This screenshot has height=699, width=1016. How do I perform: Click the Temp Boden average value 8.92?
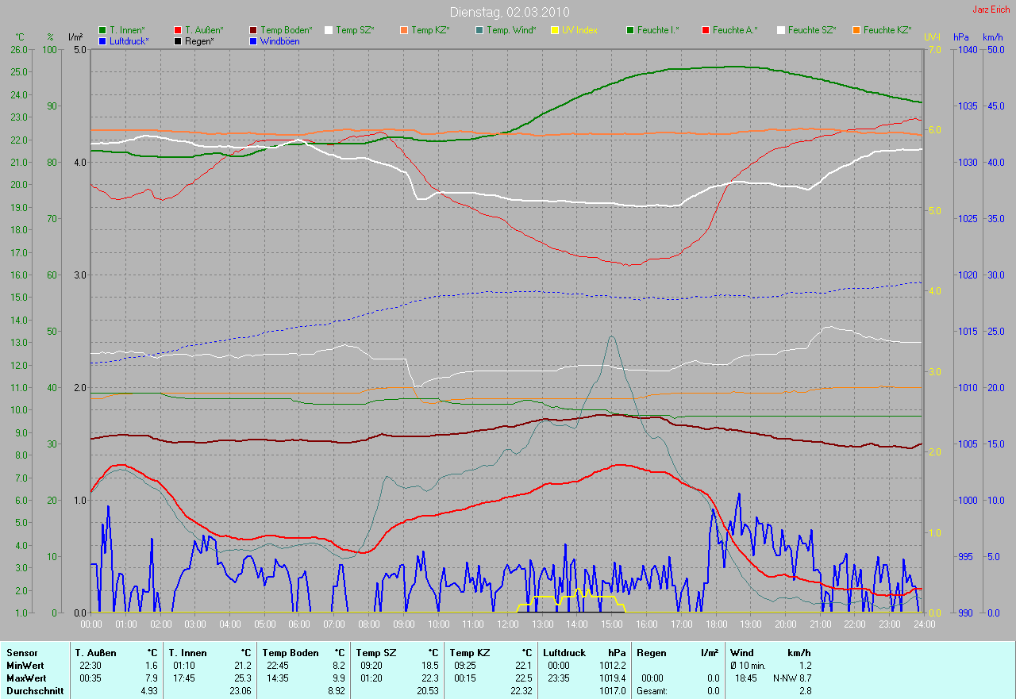tap(337, 691)
